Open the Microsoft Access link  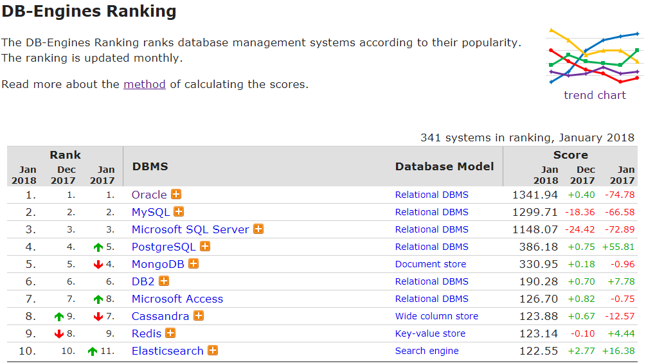coord(177,299)
